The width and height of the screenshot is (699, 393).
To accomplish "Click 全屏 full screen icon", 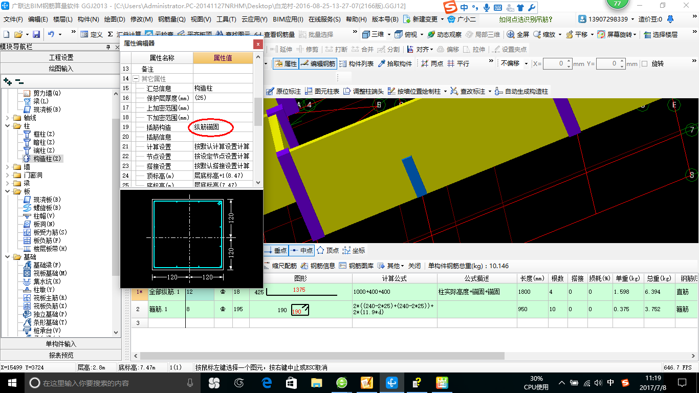I will [518, 34].
